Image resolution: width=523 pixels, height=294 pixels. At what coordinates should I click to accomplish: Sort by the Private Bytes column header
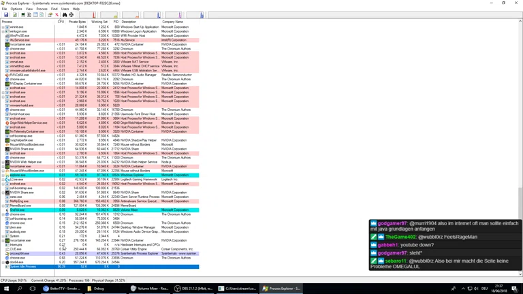pyautogui.click(x=77, y=22)
